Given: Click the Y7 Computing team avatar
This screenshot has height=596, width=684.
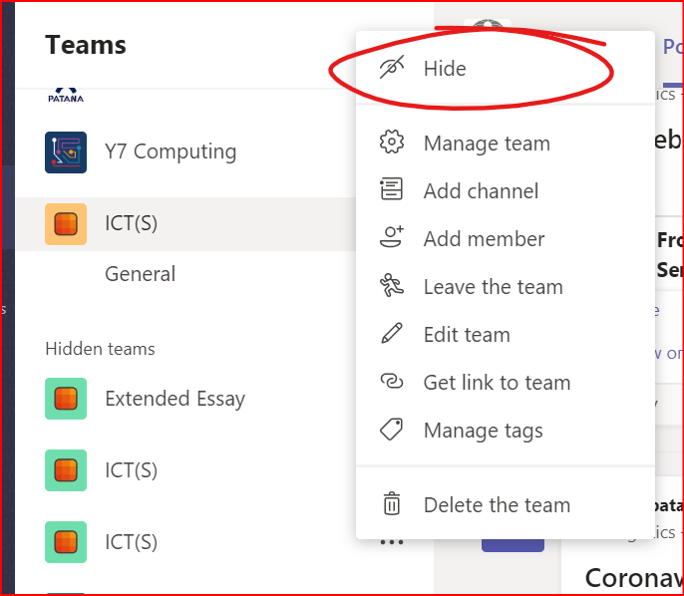Looking at the screenshot, I should 66,151.
